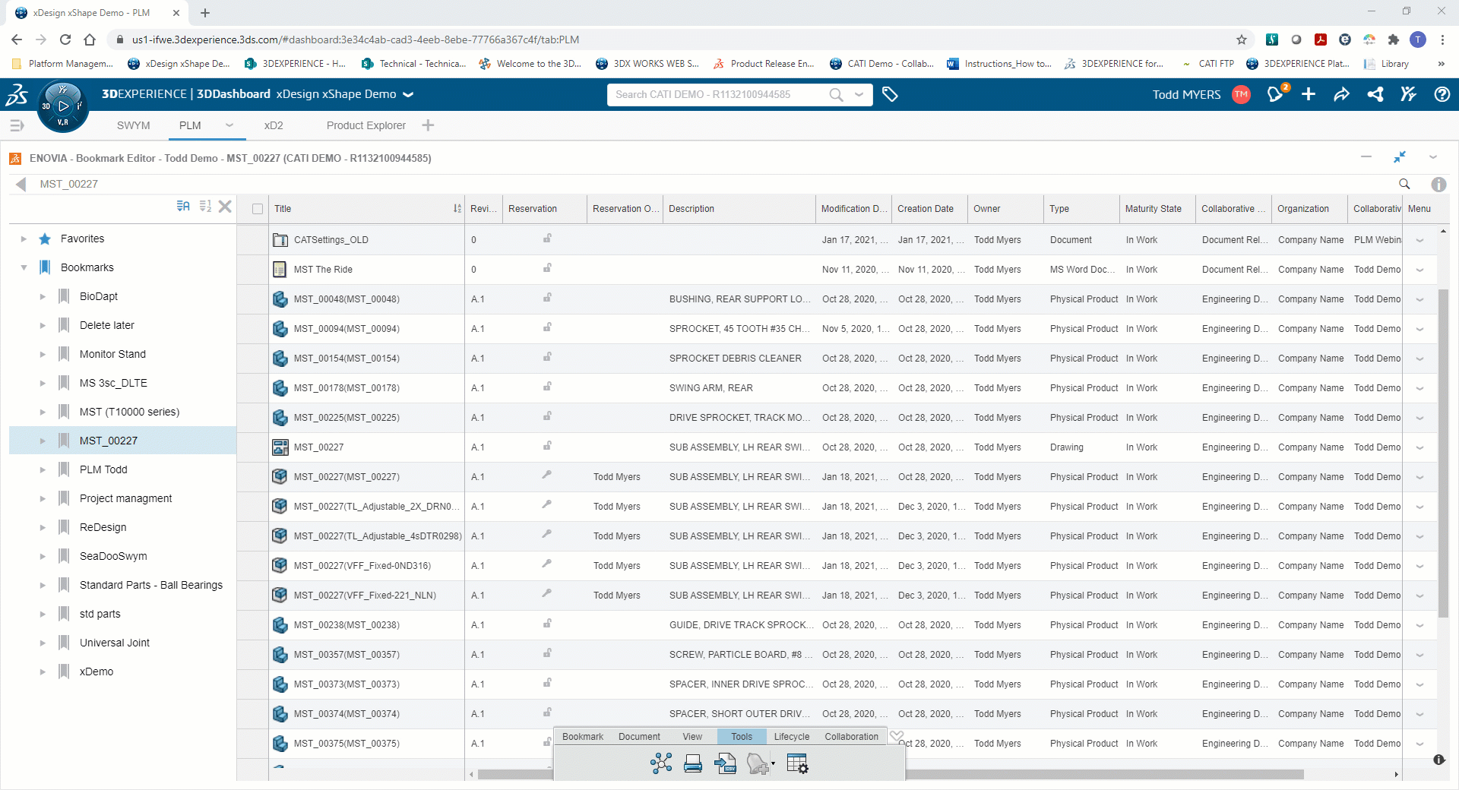The image size is (1459, 790).
Task: Click the back arrow beside MST_00227
Action: [21, 184]
